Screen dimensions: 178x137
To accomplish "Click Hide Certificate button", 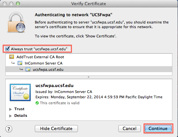I will click(56, 128).
